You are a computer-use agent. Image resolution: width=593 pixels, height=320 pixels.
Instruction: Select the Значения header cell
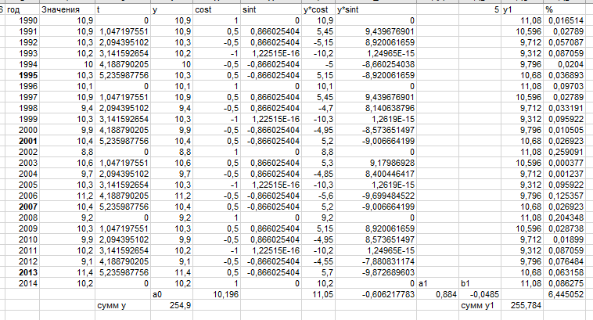pos(67,9)
